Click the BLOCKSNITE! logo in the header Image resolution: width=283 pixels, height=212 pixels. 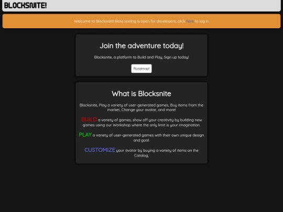point(25,5)
